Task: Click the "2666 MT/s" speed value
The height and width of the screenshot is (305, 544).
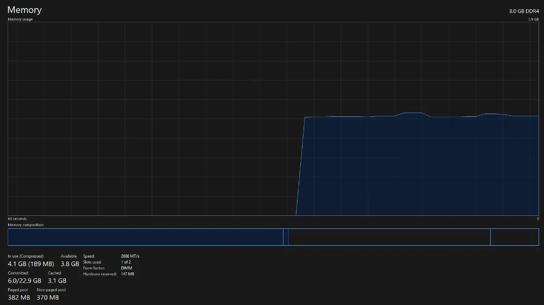Action: click(130, 256)
